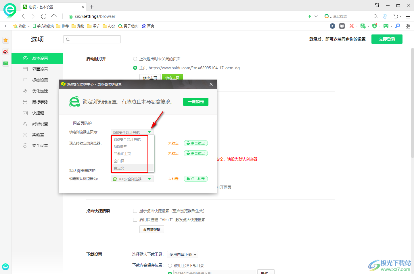
Task: Open the translate extension icon
Action: (363, 26)
